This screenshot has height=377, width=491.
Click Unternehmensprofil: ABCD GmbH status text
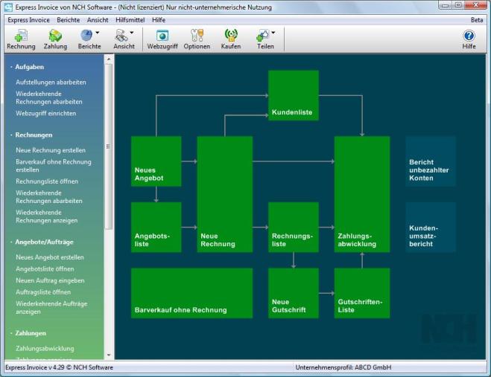pos(343,367)
